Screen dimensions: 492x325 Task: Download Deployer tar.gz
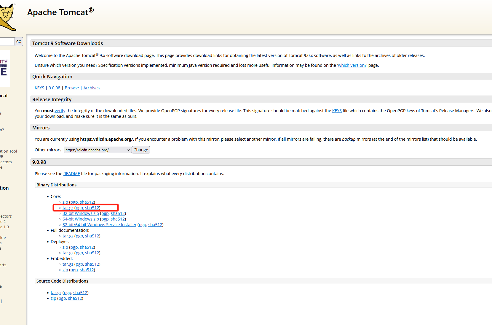click(x=68, y=253)
